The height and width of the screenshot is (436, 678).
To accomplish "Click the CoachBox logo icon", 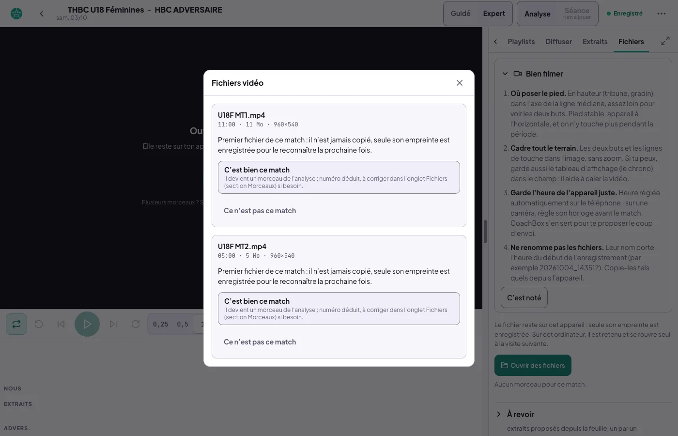I will 16,14.
